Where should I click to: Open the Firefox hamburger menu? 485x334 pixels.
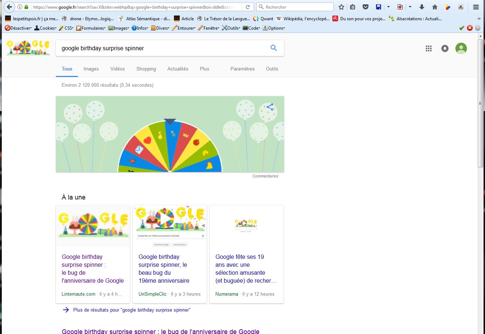pos(476,7)
